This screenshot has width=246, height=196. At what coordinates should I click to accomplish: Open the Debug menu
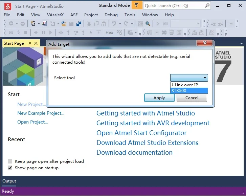[x=111, y=15]
